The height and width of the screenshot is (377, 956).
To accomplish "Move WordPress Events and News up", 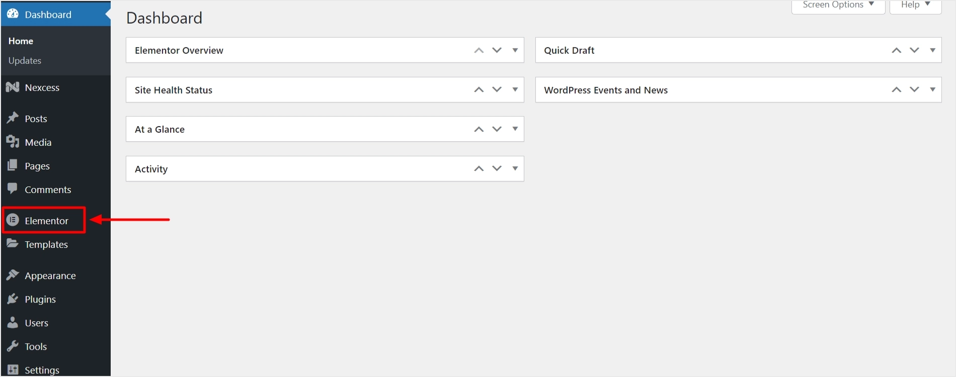I will (x=897, y=89).
